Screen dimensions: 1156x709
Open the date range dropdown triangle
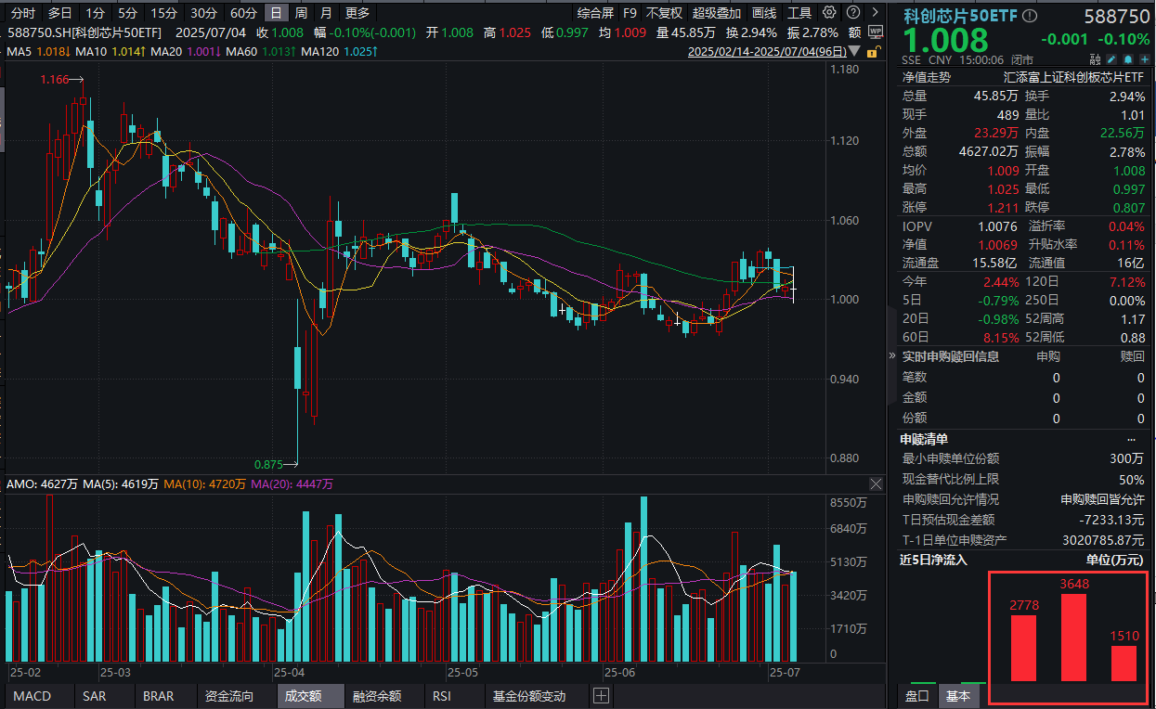coord(853,52)
